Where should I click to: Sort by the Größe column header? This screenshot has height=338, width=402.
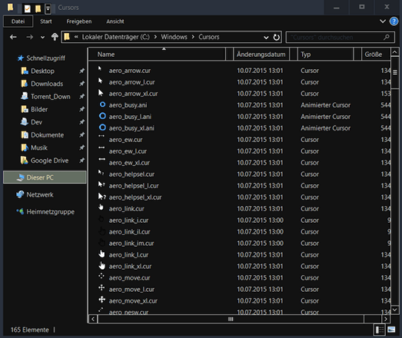coord(376,54)
